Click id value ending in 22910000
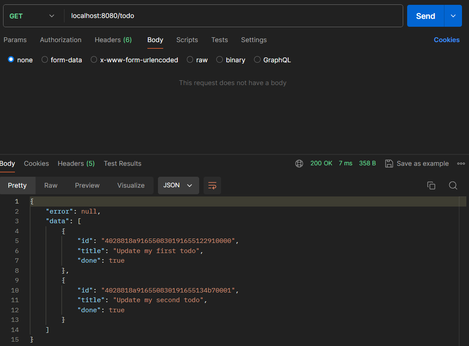This screenshot has height=346, width=469. (x=168, y=241)
